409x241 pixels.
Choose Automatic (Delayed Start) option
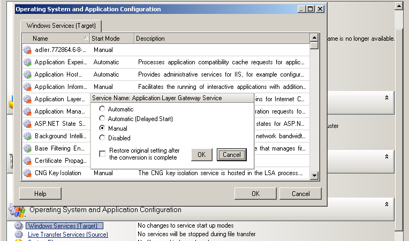(103, 119)
